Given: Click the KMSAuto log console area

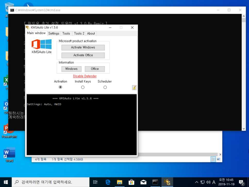Looking at the screenshot, I should point(82,125).
